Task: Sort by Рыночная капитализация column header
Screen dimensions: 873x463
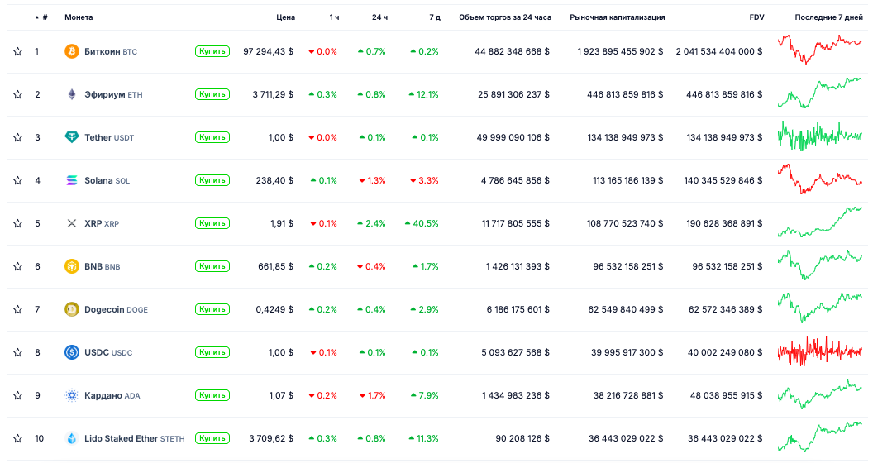Action: pos(617,17)
